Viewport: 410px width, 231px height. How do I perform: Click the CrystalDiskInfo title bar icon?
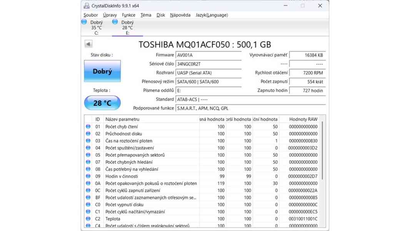[86, 5]
